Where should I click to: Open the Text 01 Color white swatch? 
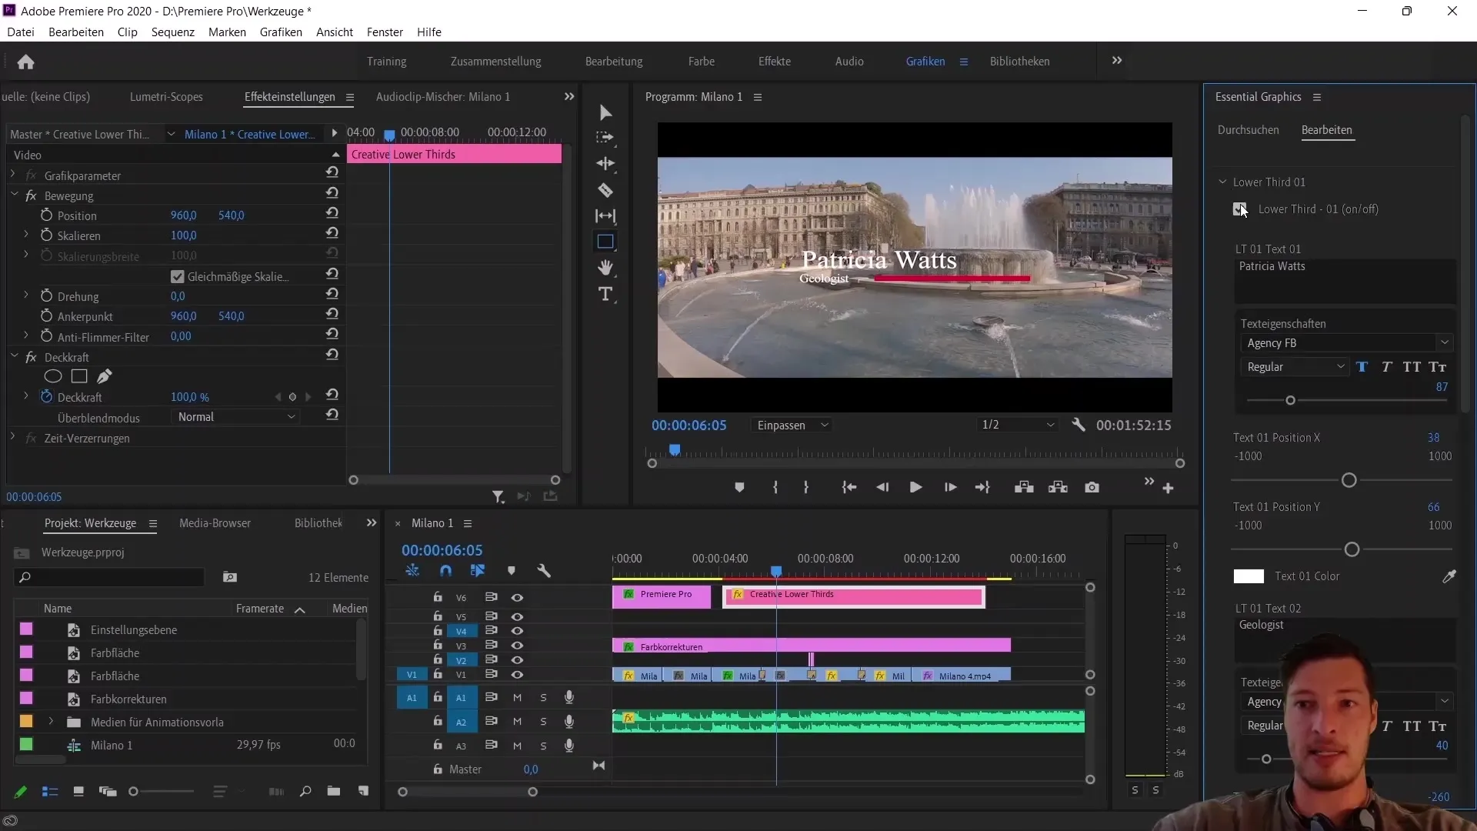1249,576
